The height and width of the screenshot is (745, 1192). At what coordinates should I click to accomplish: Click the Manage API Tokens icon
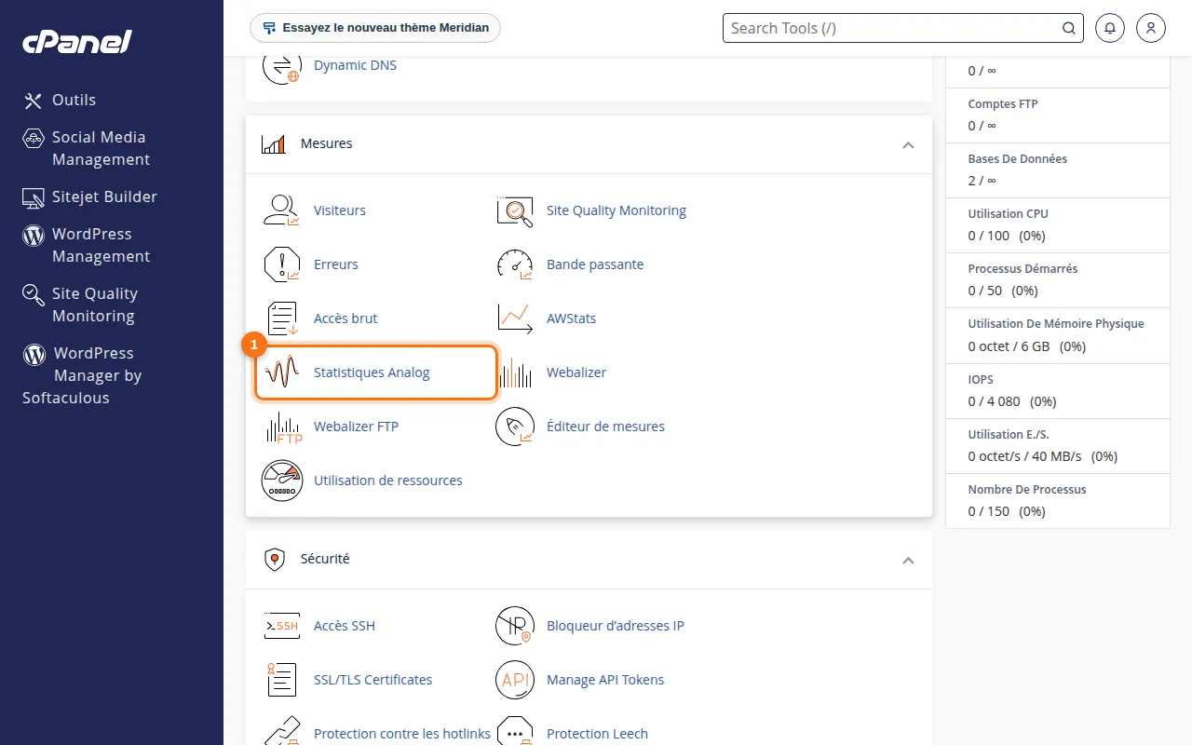click(514, 680)
